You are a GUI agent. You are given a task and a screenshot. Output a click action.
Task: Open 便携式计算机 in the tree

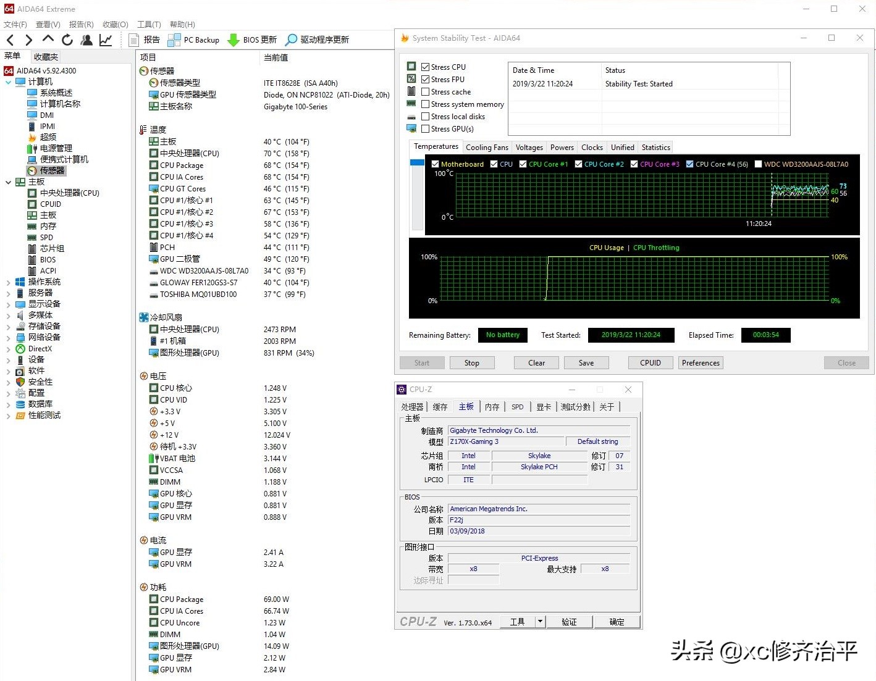click(64, 159)
